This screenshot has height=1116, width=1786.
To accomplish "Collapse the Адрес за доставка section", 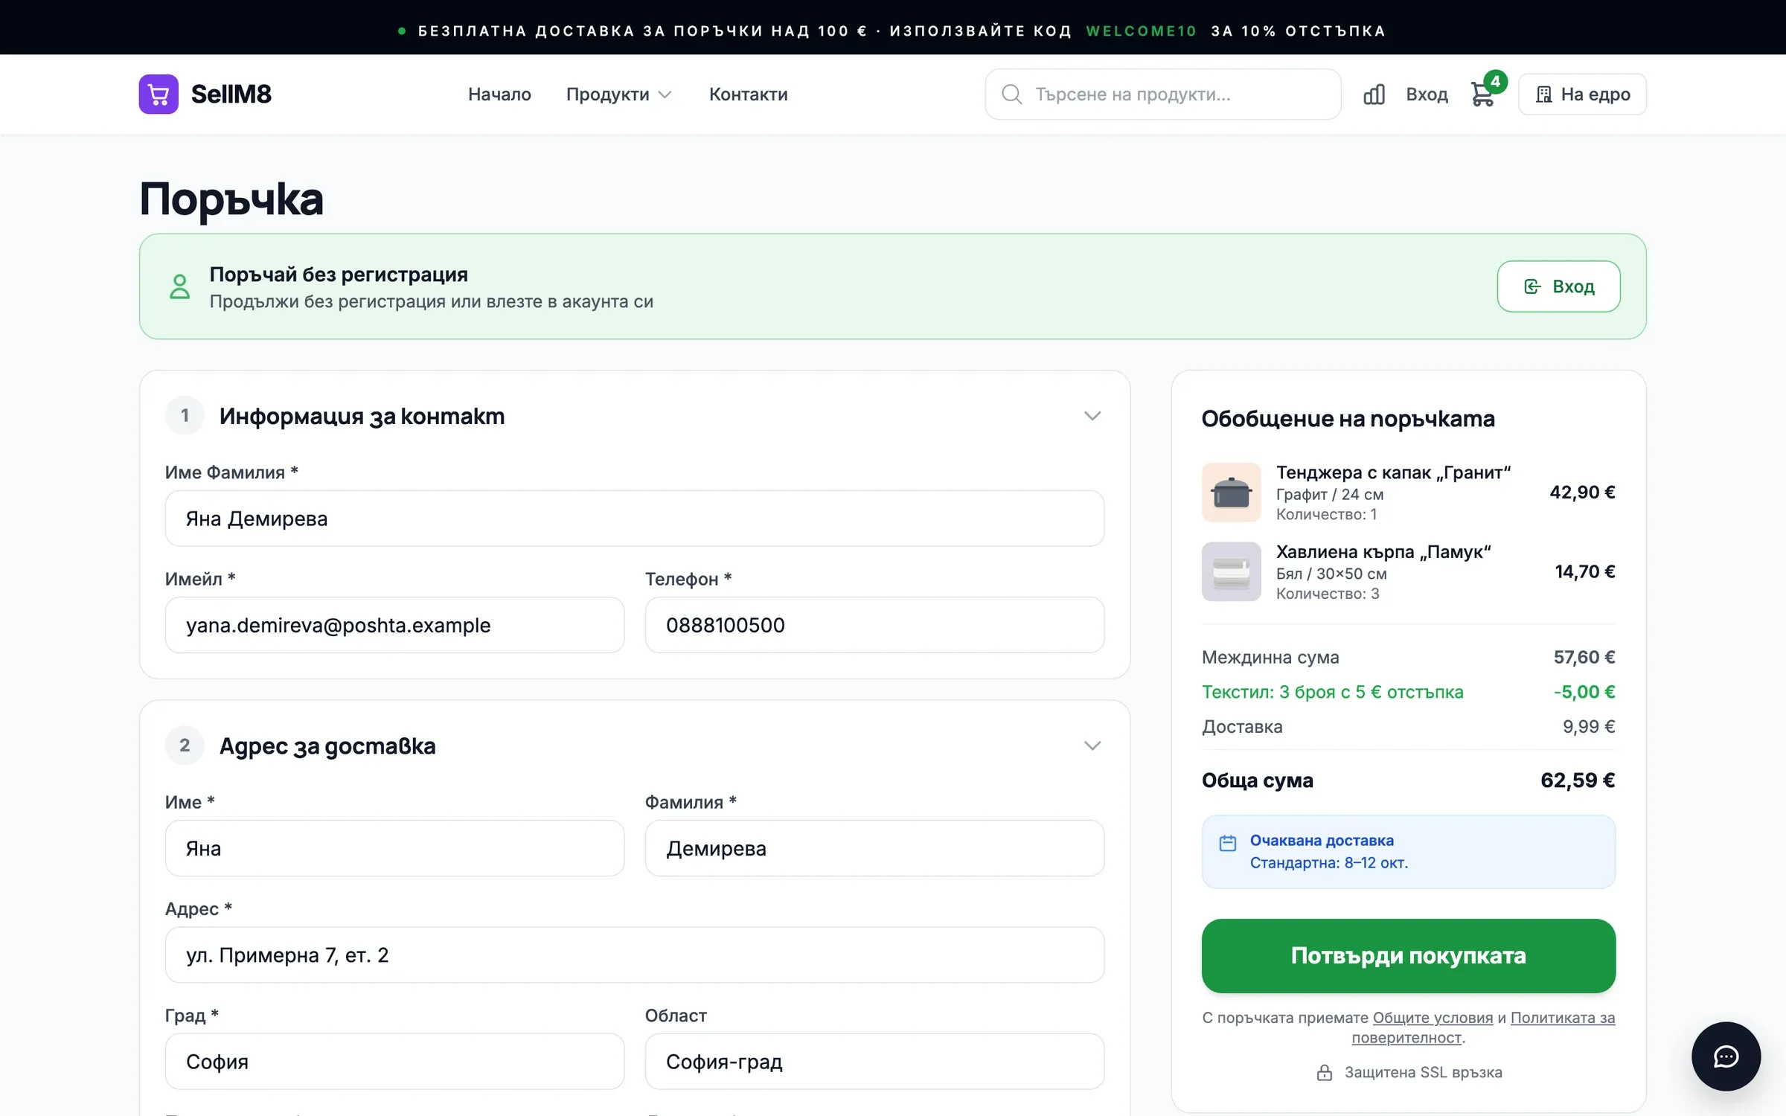I will click(x=1092, y=745).
